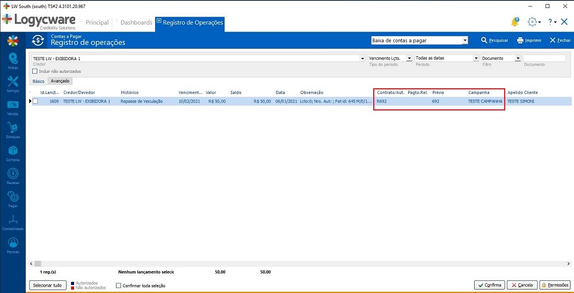The image size is (574, 293).
Task: Open the settings gear menu
Action: point(534,22)
